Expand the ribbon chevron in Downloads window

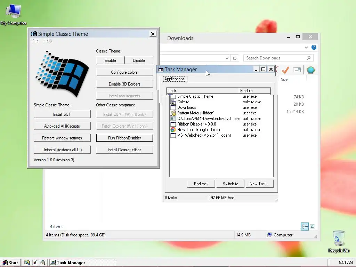tap(306, 47)
